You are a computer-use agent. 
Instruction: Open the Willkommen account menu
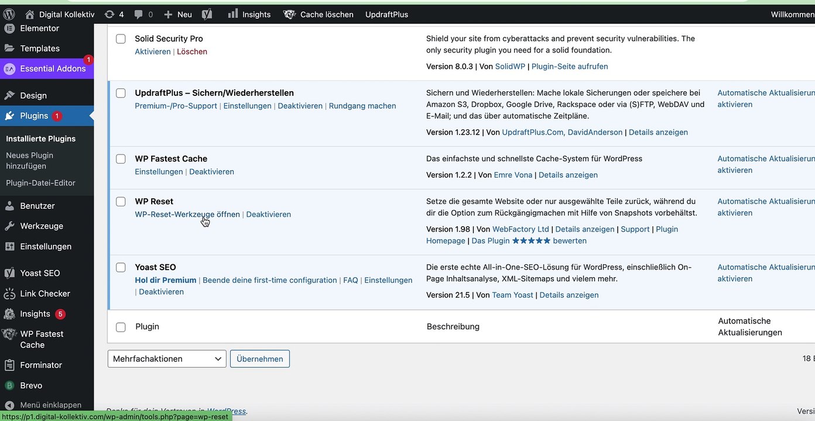pyautogui.click(x=793, y=14)
